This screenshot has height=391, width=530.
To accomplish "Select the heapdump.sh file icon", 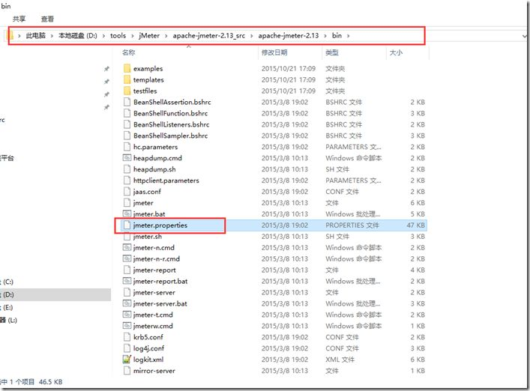I will coord(127,169).
